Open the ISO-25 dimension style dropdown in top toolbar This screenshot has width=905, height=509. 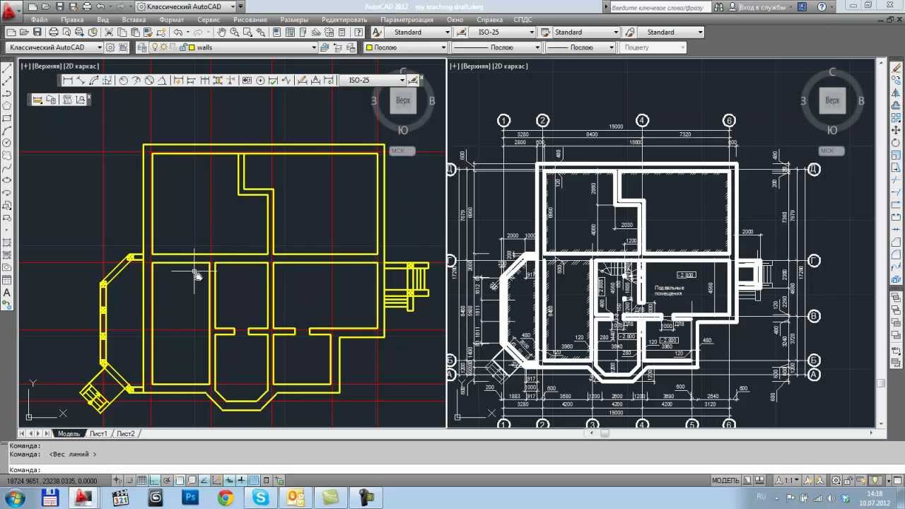[x=502, y=32]
